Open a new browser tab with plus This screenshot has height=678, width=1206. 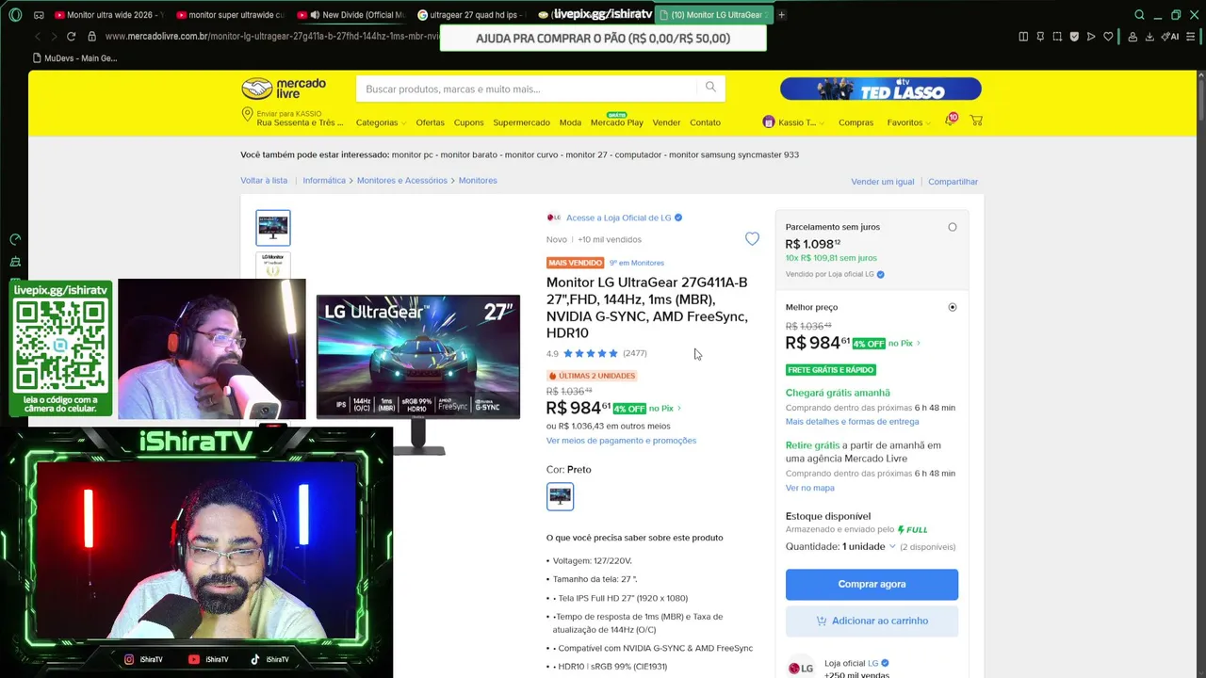point(781,15)
